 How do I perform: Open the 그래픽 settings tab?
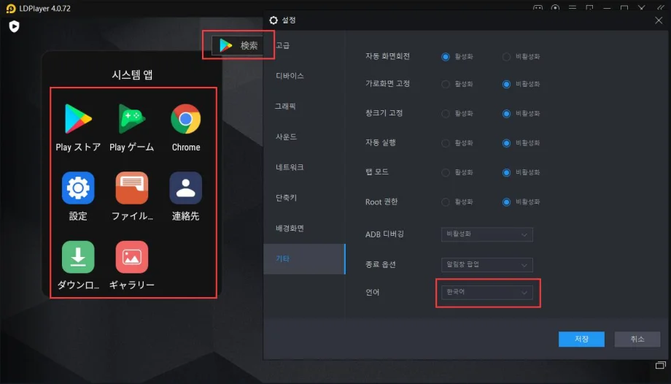click(304, 107)
